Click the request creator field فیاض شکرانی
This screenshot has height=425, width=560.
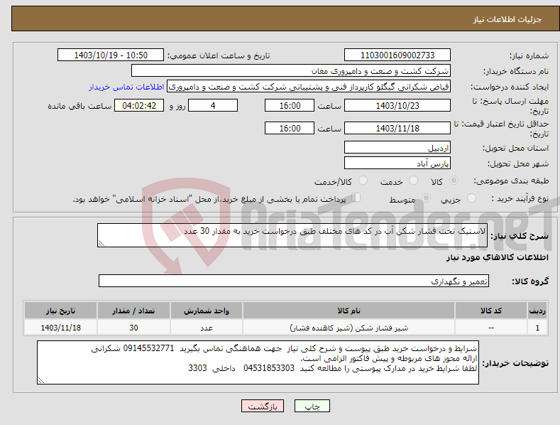pos(309,86)
